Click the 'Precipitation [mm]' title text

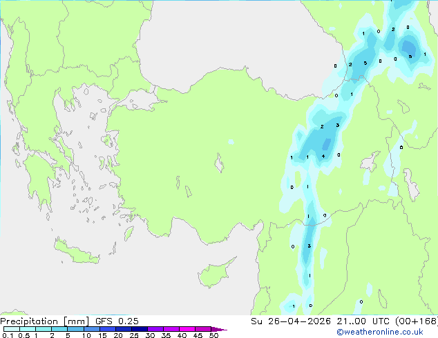click(x=45, y=321)
